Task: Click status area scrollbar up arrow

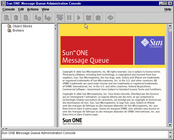Action: click(170, 133)
